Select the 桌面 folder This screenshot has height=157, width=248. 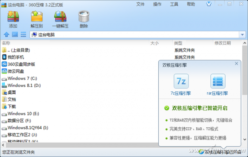9,92
